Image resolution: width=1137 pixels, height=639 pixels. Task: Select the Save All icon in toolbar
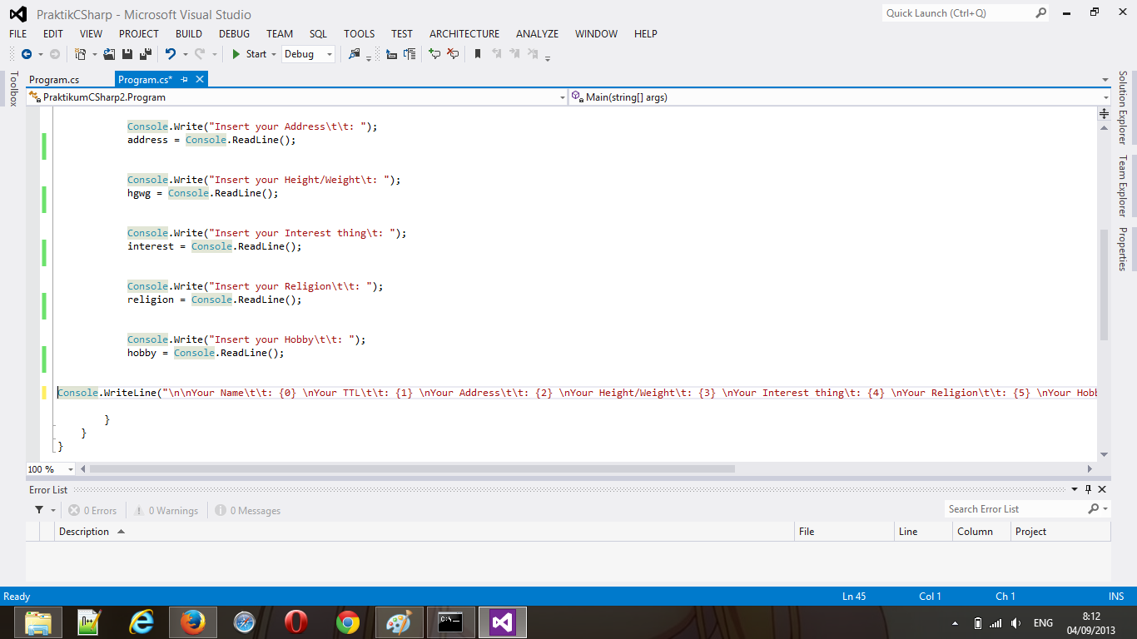tap(145, 54)
